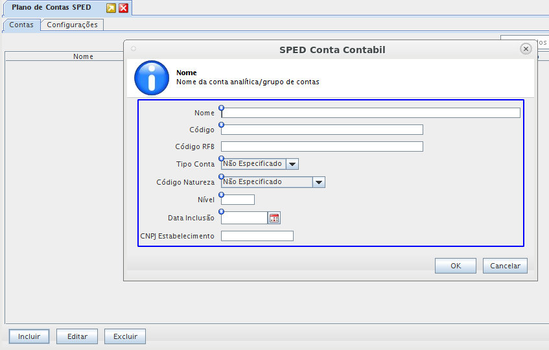Focus the Nível input field

click(238, 200)
